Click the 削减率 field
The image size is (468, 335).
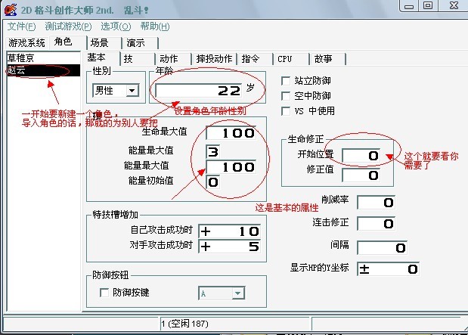(x=376, y=203)
